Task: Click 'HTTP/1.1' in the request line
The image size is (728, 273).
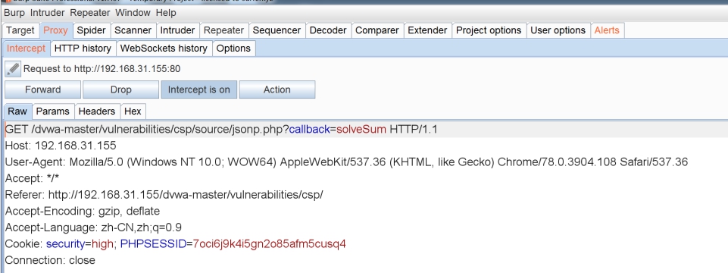Action: click(x=414, y=129)
